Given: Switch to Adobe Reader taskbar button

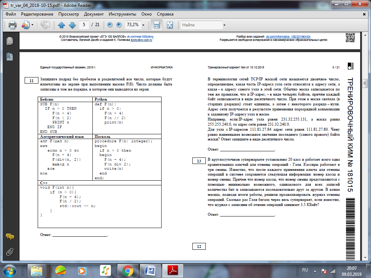Looking at the screenshot, I should tap(173, 271).
